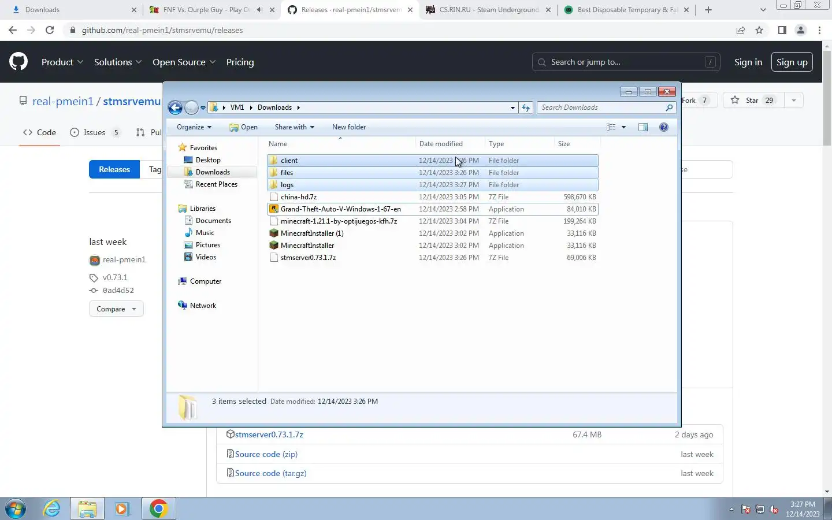Open the Documents library
This screenshot has width=832, height=520.
click(x=213, y=221)
